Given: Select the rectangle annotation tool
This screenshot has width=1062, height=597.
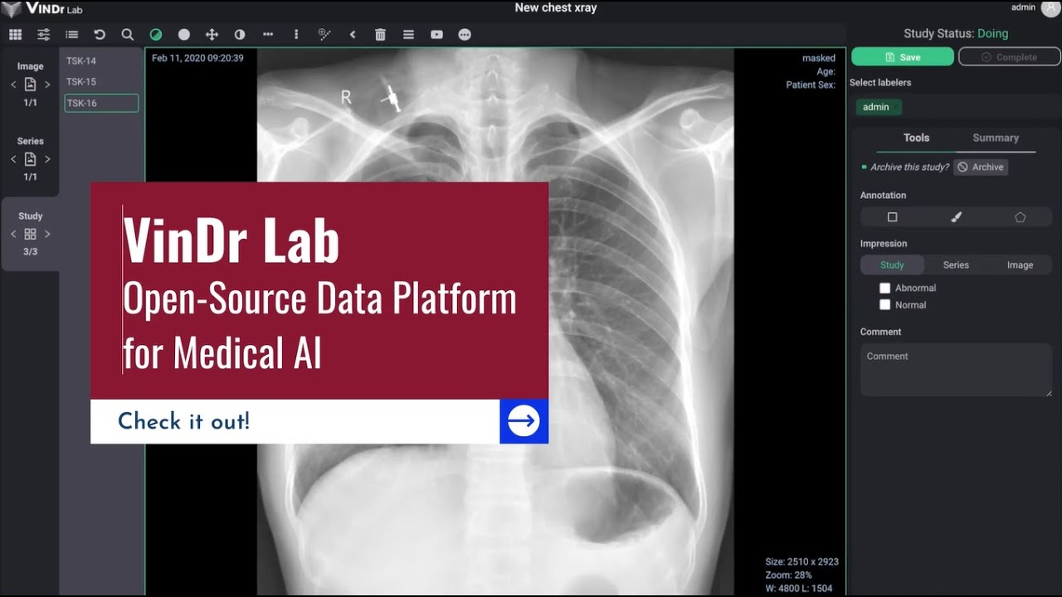Looking at the screenshot, I should 893,217.
